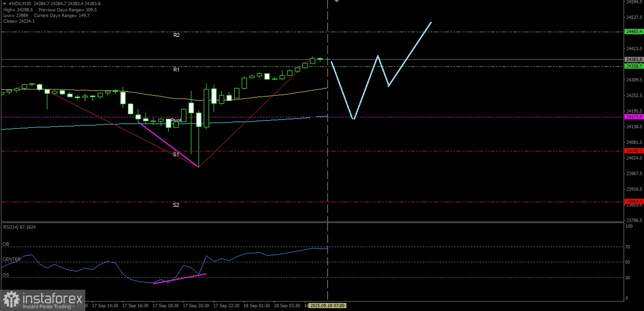Click the 24024.5 price axis value
Viewport: 644px width, 311px height.
634,158
